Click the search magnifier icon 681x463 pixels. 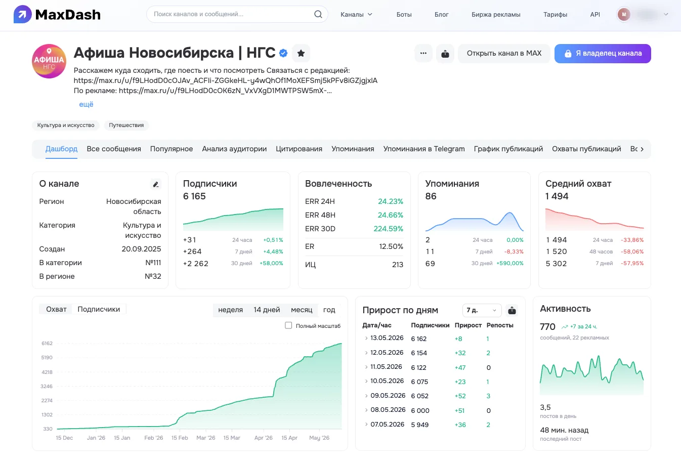click(x=318, y=14)
